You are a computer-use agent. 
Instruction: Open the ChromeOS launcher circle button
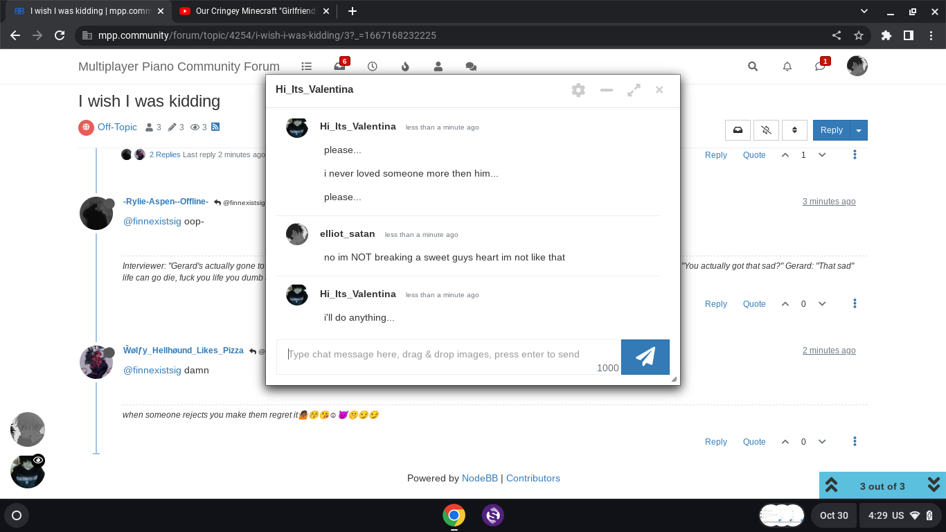17,515
